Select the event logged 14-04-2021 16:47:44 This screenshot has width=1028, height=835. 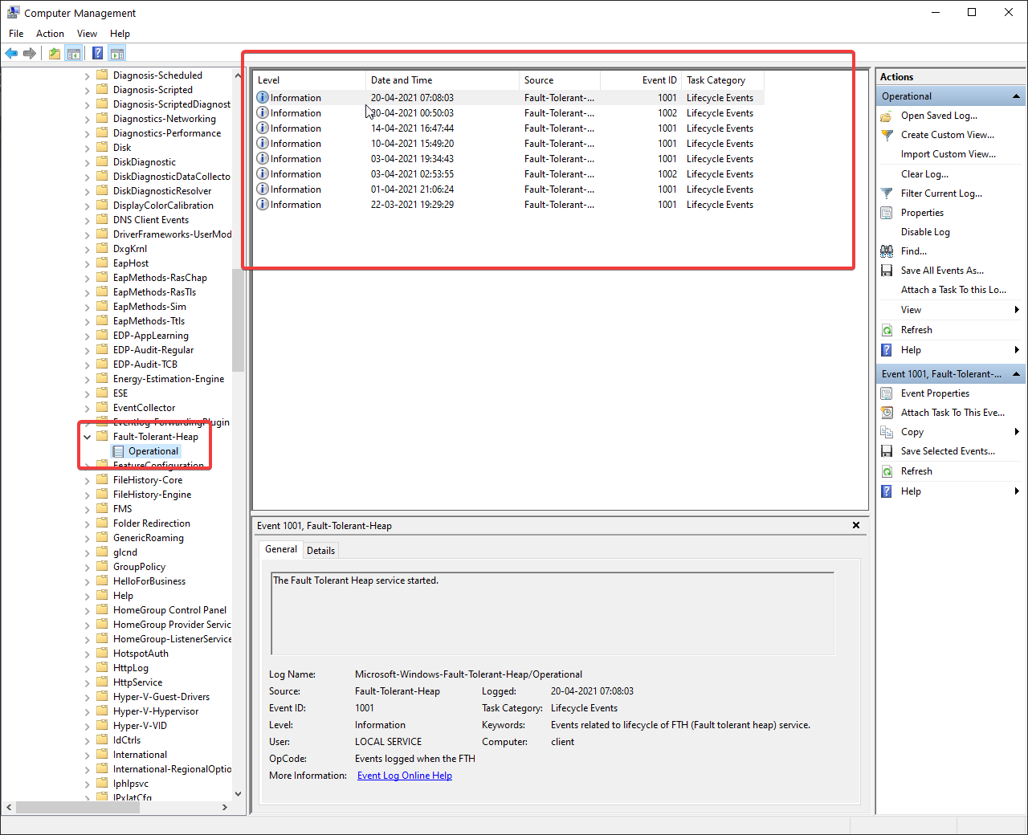pyautogui.click(x=412, y=128)
